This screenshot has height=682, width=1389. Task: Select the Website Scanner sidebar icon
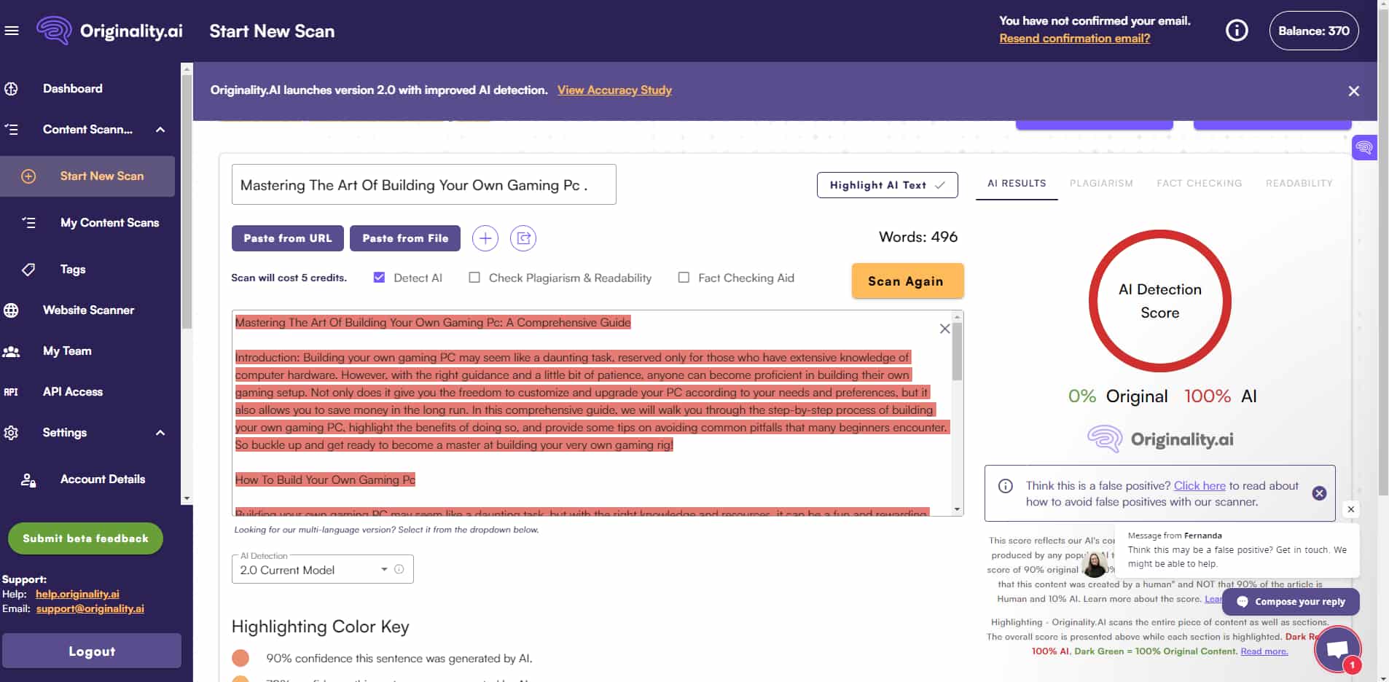coord(11,310)
